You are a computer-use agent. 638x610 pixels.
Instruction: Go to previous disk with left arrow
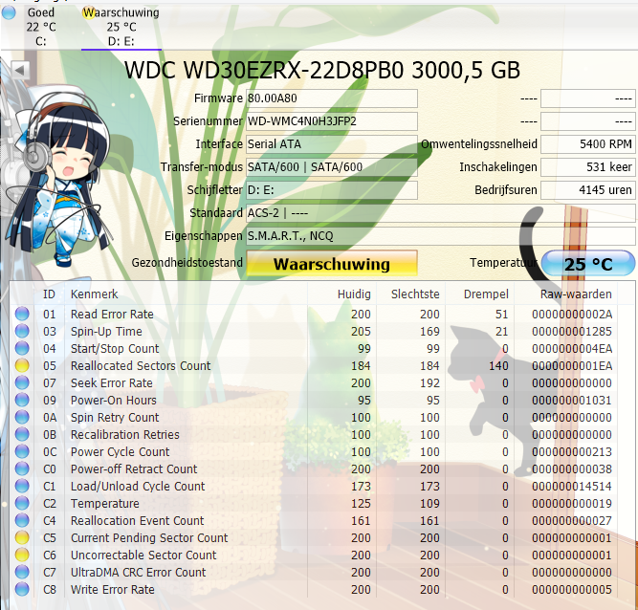pos(20,70)
